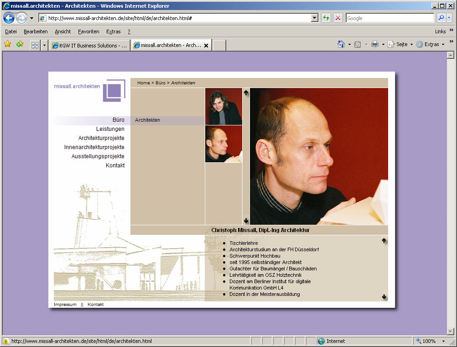
Task: Click thumbnail strip up arrow
Action: pos(246,93)
